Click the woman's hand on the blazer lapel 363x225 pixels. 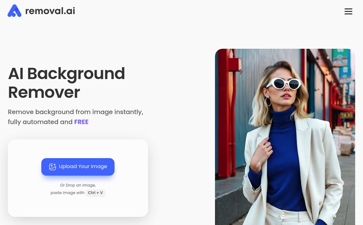[x=261, y=154]
